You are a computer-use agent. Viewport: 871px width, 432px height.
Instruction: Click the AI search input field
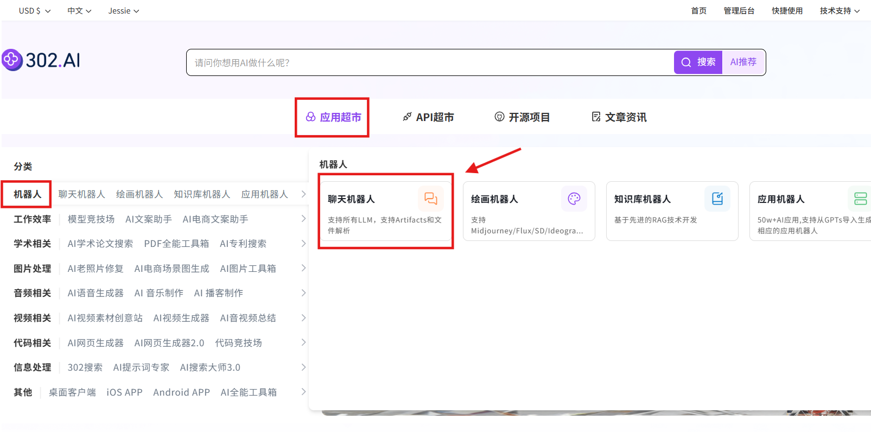tap(429, 62)
